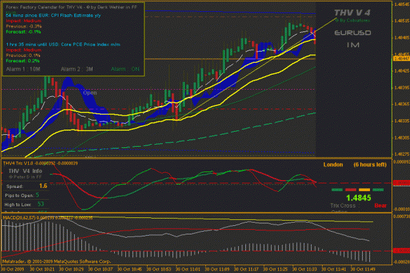Click the 30 Oct 11:25 time axis label

click(276, 269)
